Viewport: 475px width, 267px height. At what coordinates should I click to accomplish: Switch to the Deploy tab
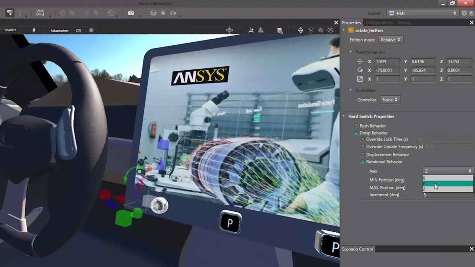click(x=404, y=22)
